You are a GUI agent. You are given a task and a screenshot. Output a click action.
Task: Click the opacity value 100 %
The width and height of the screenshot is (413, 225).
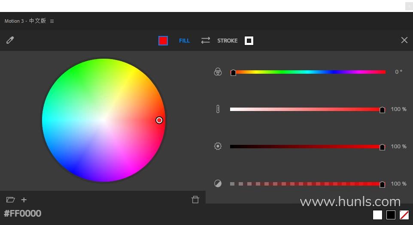coord(398,184)
